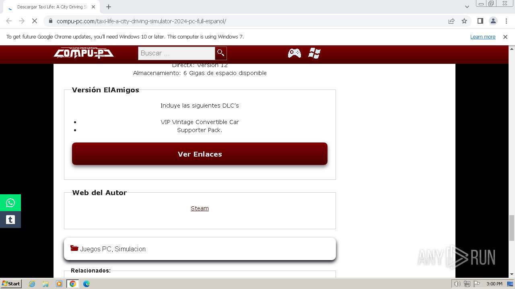Bookmark this tab with star icon

tap(464, 21)
